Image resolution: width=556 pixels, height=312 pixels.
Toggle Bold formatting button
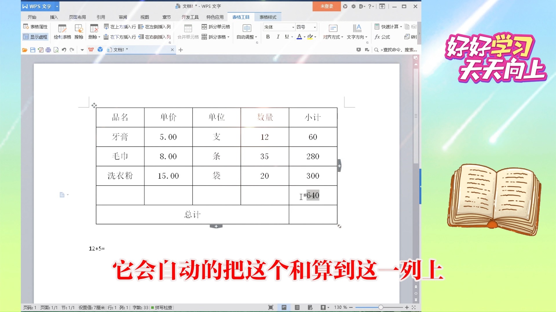pyautogui.click(x=268, y=37)
